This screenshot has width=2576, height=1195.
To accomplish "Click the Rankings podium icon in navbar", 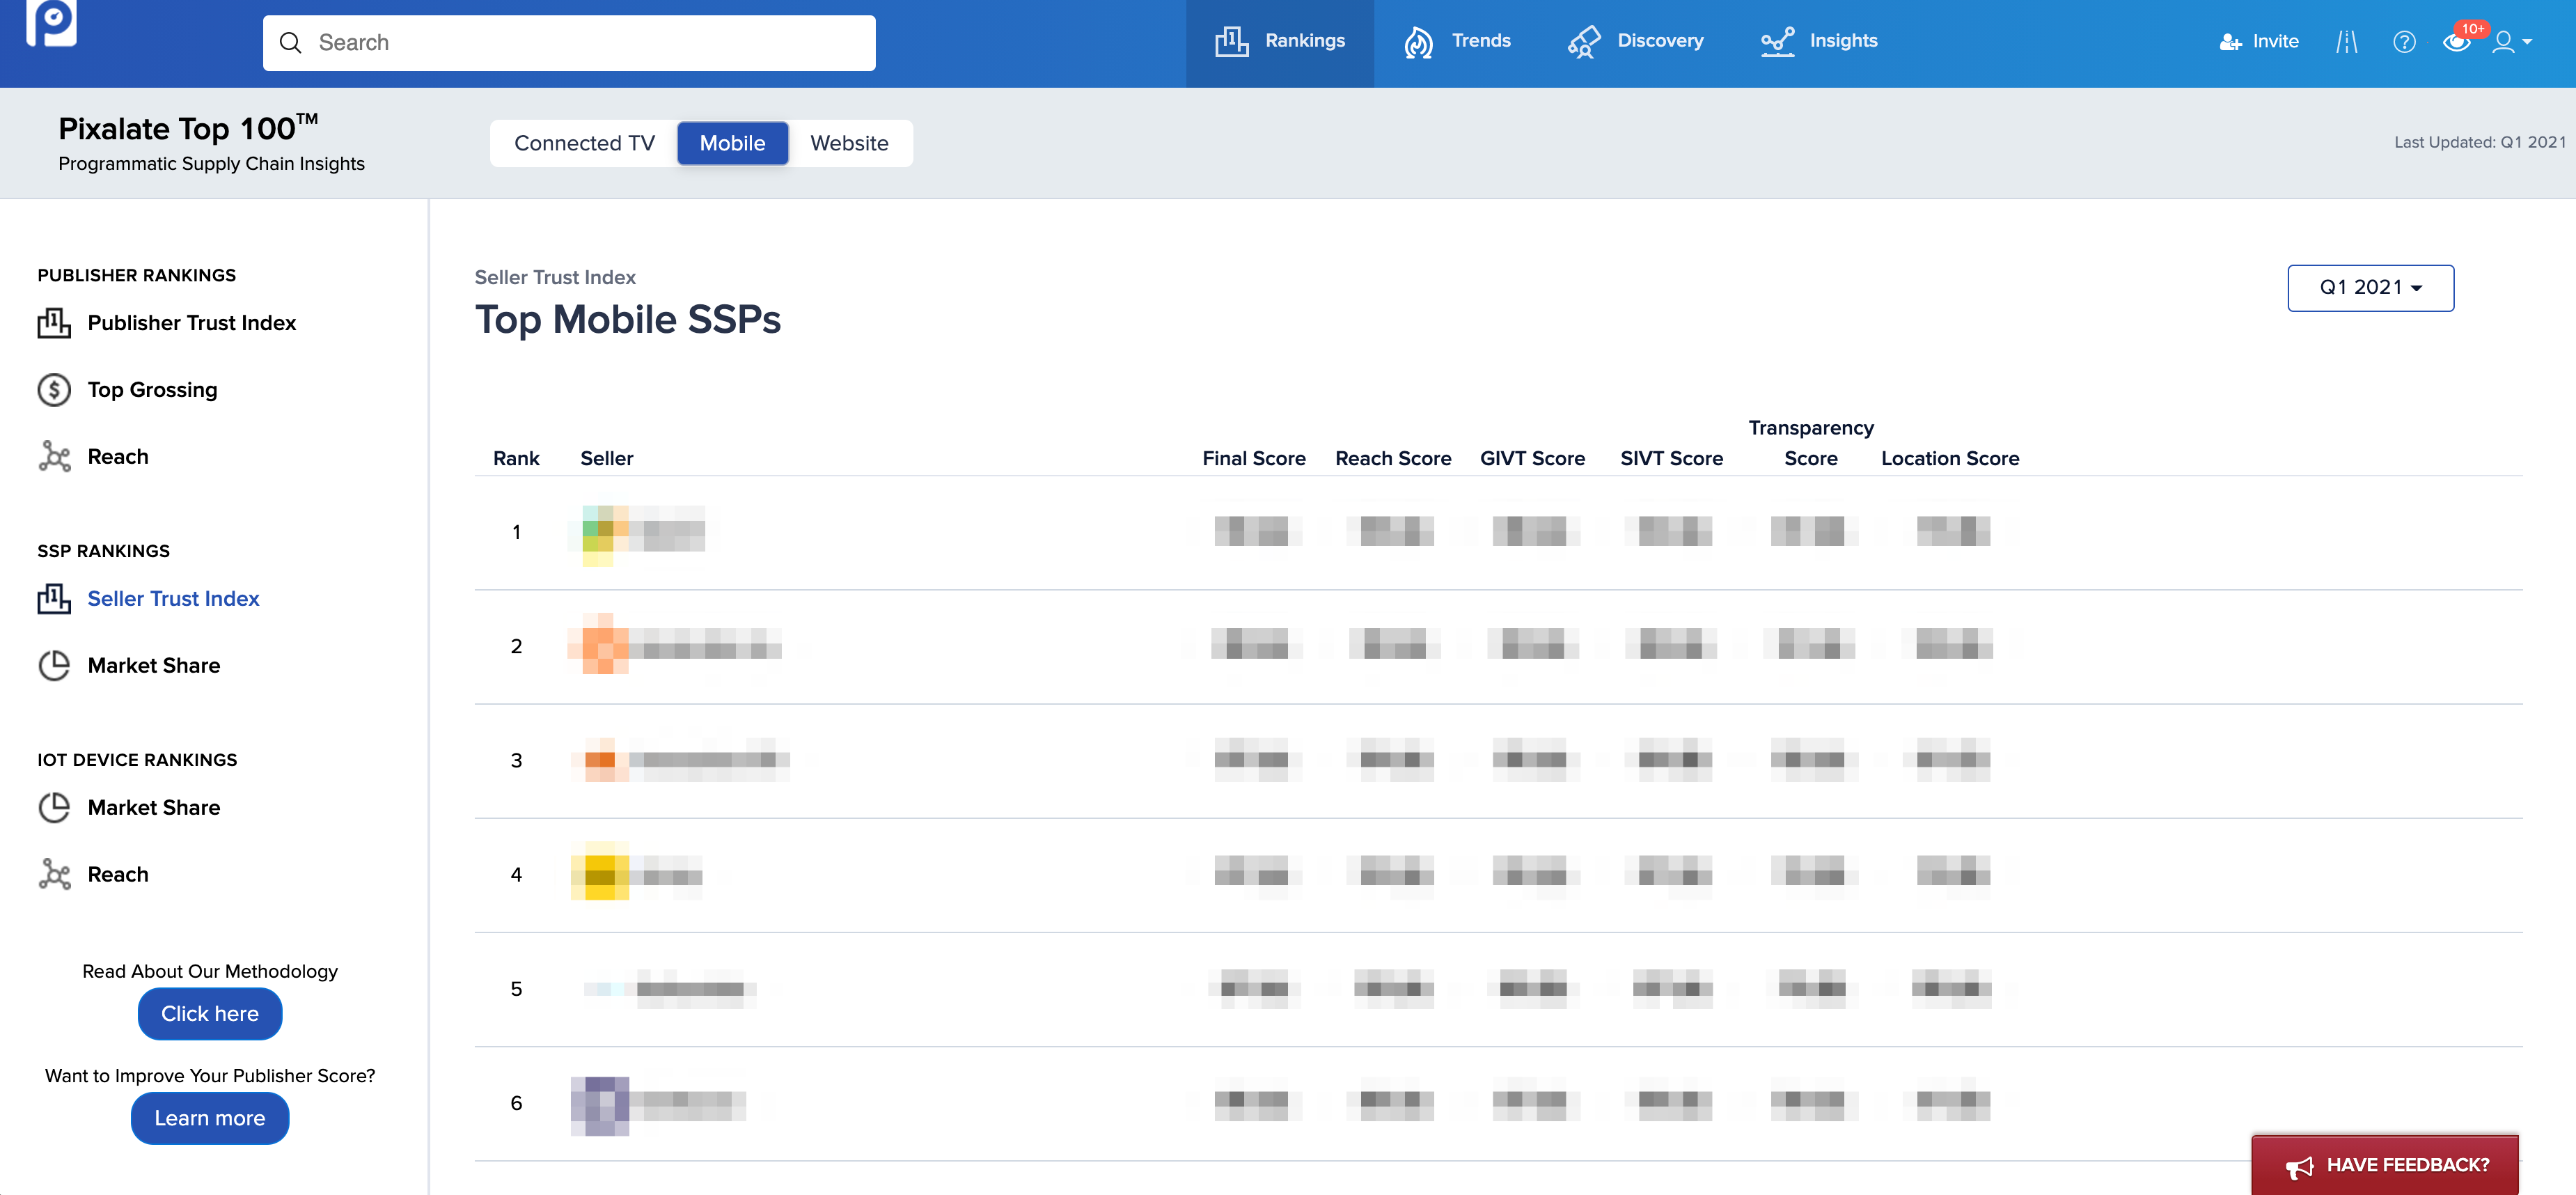I will point(1231,42).
